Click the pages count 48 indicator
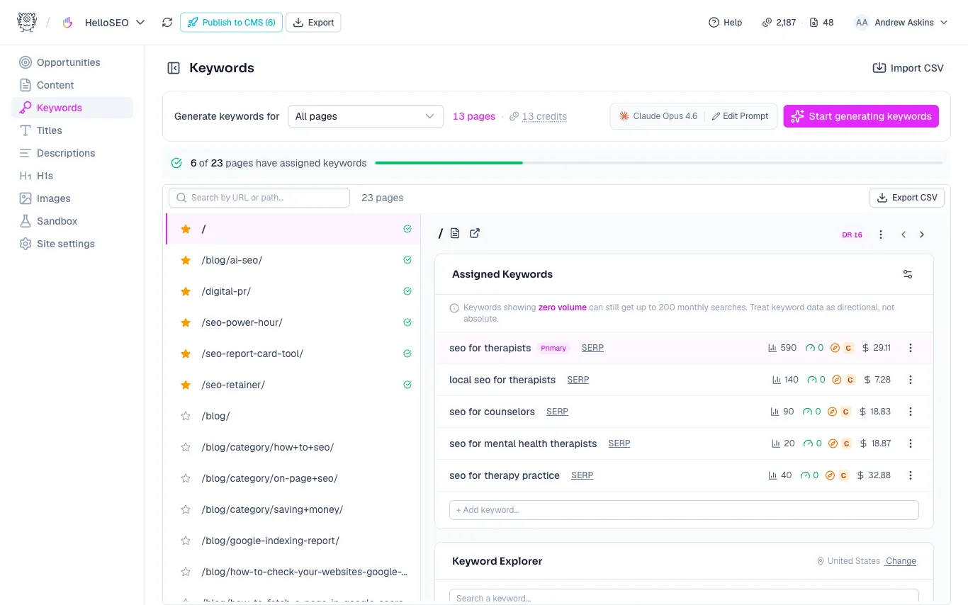Screen dimensions: 968x605 click(822, 23)
